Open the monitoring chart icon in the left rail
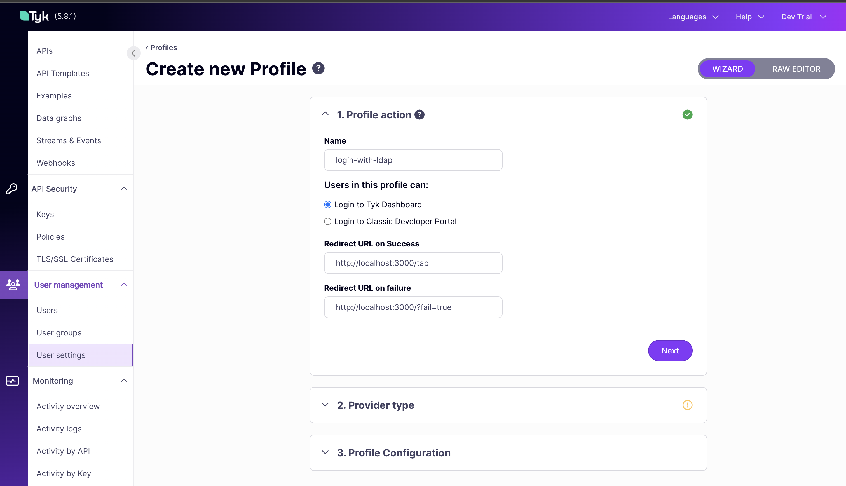Screen dimensions: 846x486 point(12,381)
